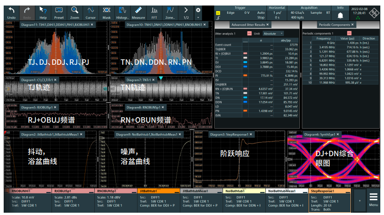The width and height of the screenshot is (384, 215).
Task: Click the Measure ruler icon
Action: 138,10
